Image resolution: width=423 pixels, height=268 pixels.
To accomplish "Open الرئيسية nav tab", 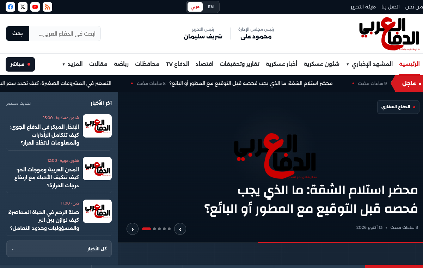I will [409, 64].
